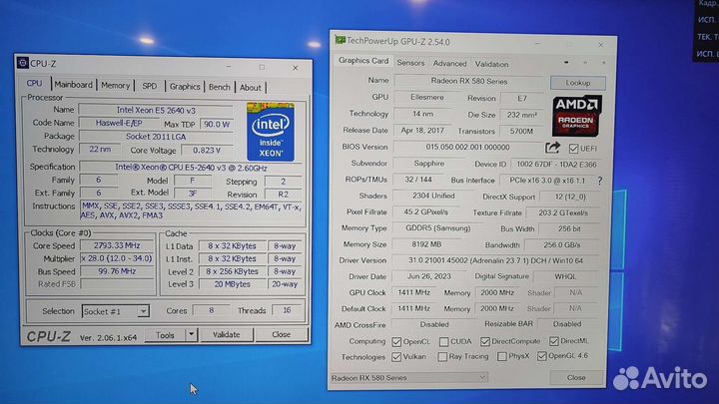Click the CPU-Z title bar app icon

click(23, 63)
